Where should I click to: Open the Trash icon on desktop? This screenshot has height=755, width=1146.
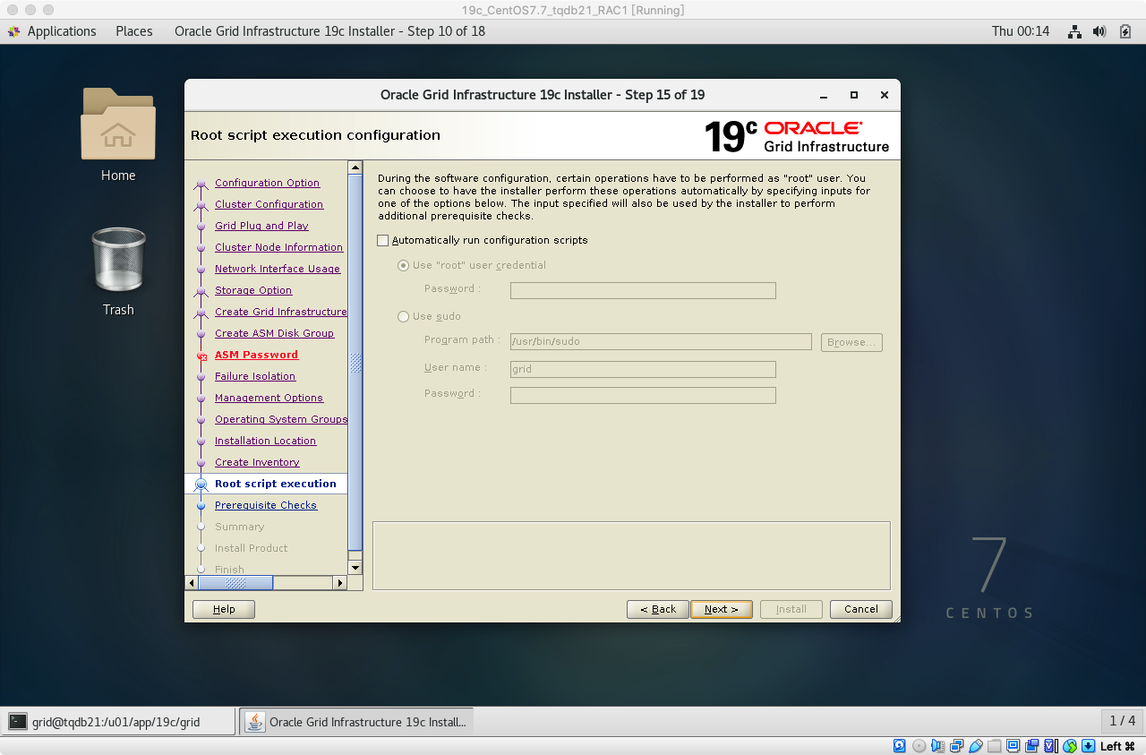[x=118, y=258]
